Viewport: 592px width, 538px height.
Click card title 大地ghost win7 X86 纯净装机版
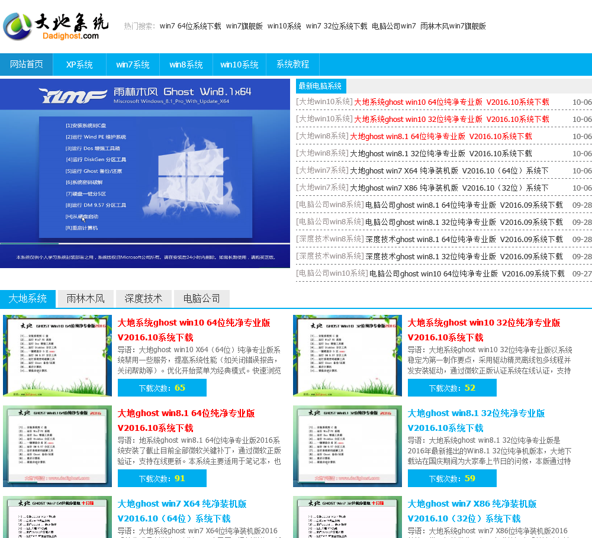[472, 511]
